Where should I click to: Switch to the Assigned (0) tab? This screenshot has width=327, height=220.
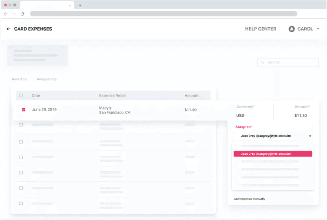47,79
